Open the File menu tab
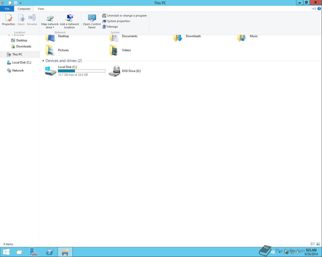Viewport: 322px width, 257px height. click(x=7, y=9)
